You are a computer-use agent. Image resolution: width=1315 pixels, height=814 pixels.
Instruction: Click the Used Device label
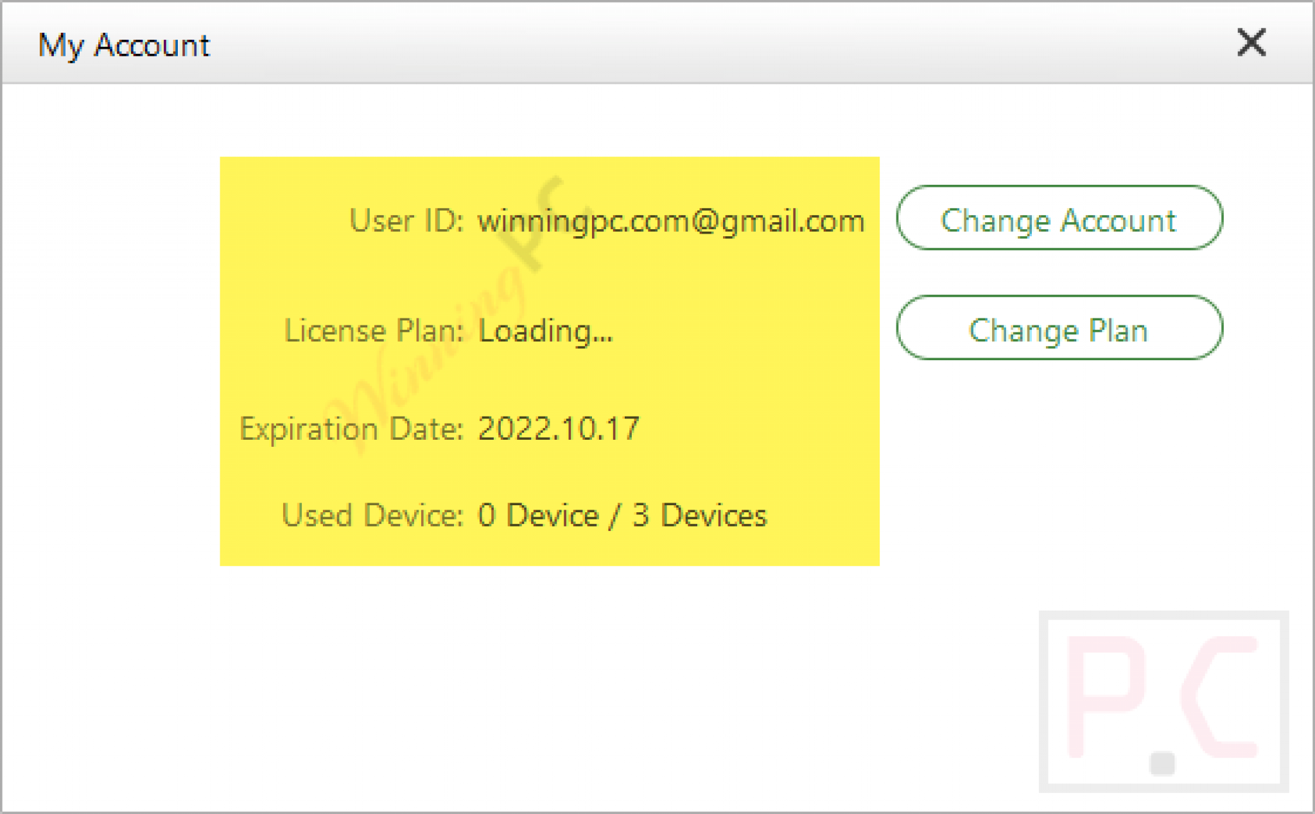(372, 515)
